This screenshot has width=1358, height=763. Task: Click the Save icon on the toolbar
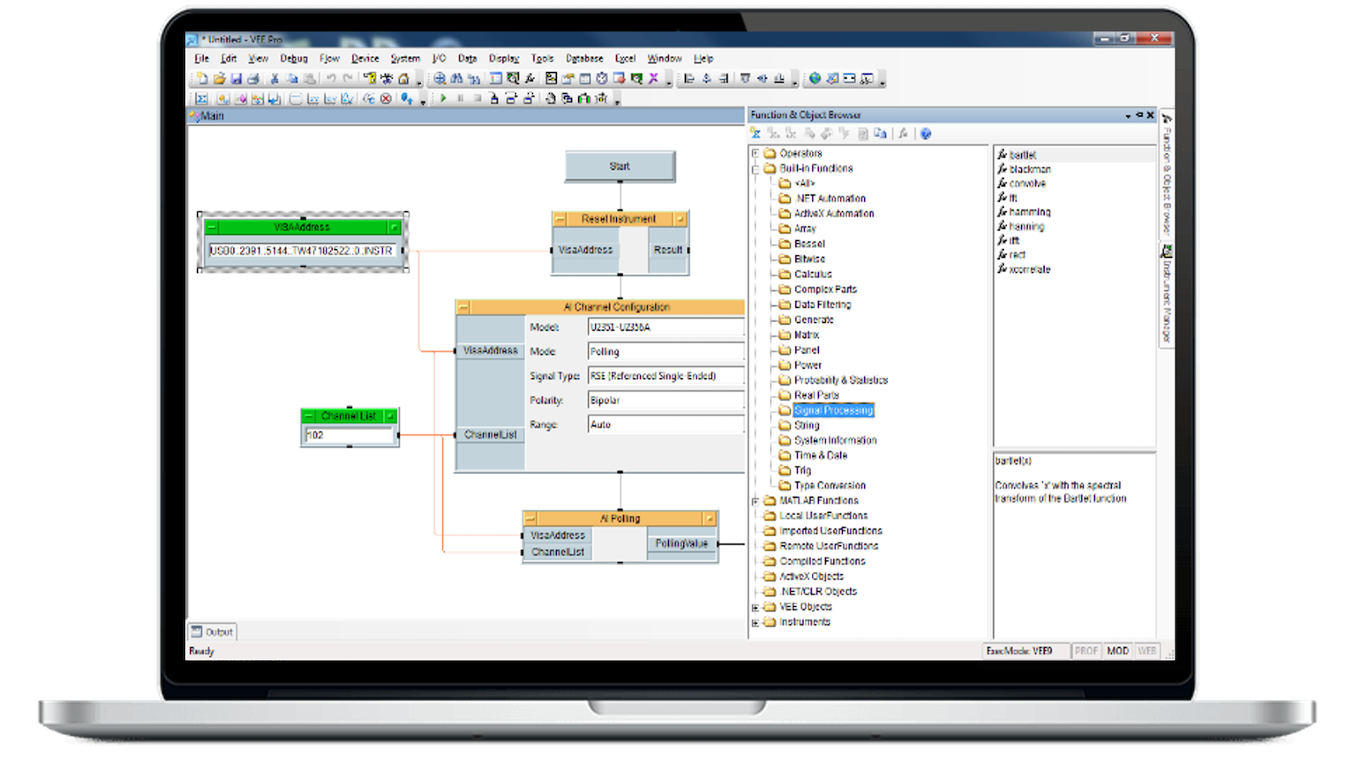pyautogui.click(x=237, y=79)
